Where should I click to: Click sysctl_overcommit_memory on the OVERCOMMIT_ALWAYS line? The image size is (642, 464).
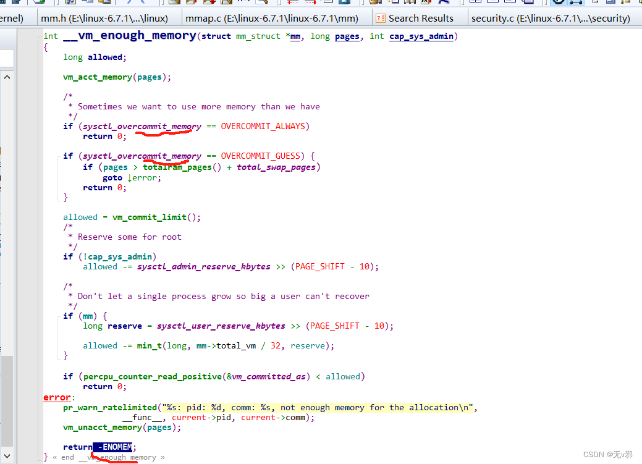pos(142,127)
